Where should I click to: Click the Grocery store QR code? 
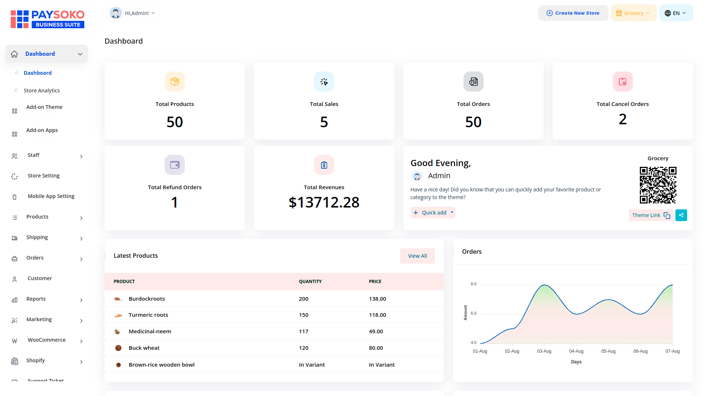658,185
